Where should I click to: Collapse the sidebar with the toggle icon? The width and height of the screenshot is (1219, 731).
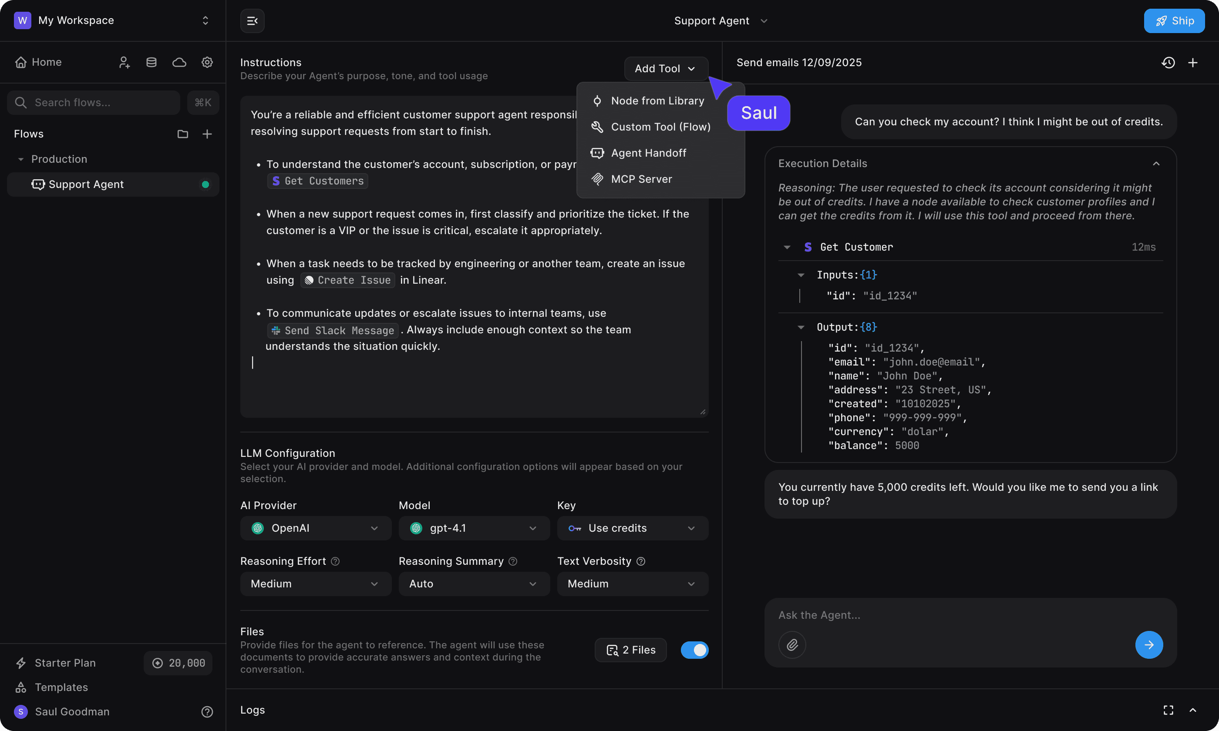(x=252, y=21)
